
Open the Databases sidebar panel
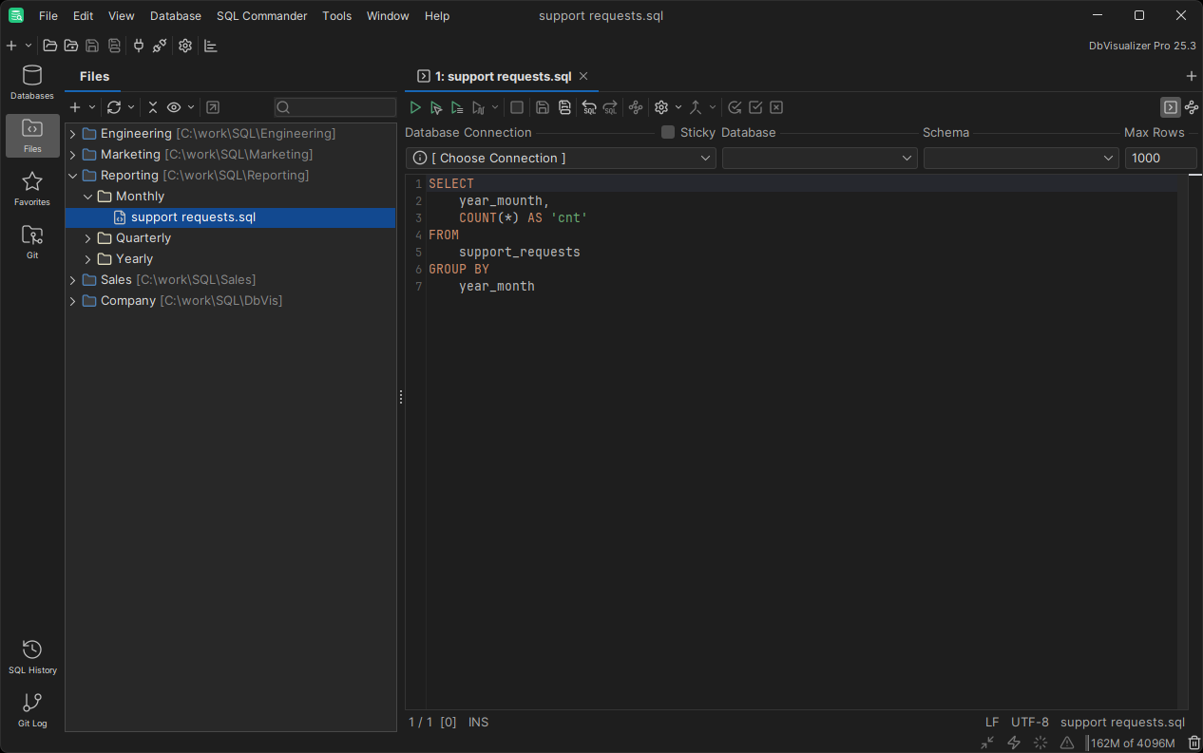(x=31, y=82)
